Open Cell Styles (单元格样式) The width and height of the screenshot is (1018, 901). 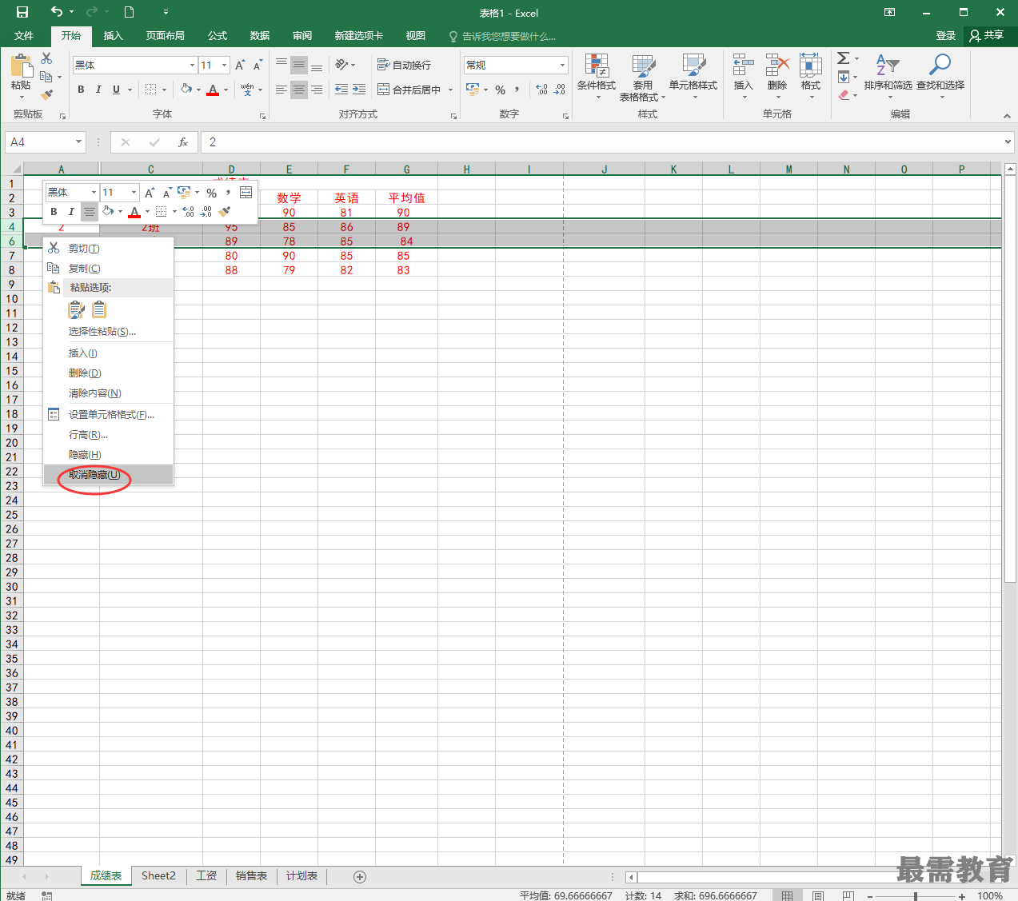tap(693, 77)
